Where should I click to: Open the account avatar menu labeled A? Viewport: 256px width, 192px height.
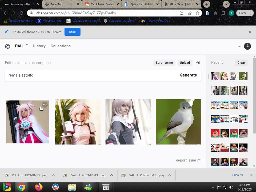tap(247, 46)
